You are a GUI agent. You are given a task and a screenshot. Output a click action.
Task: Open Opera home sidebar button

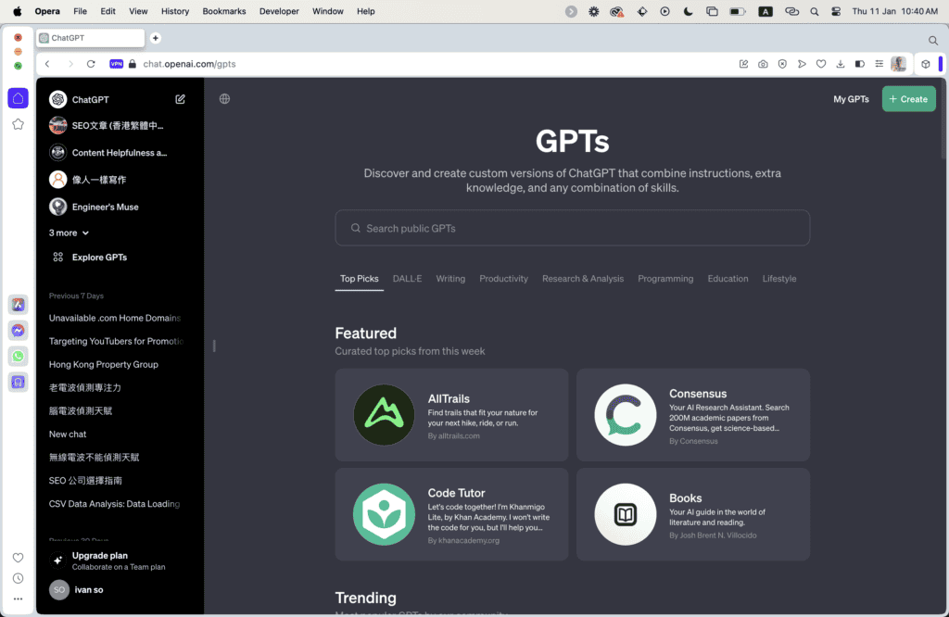[19, 98]
